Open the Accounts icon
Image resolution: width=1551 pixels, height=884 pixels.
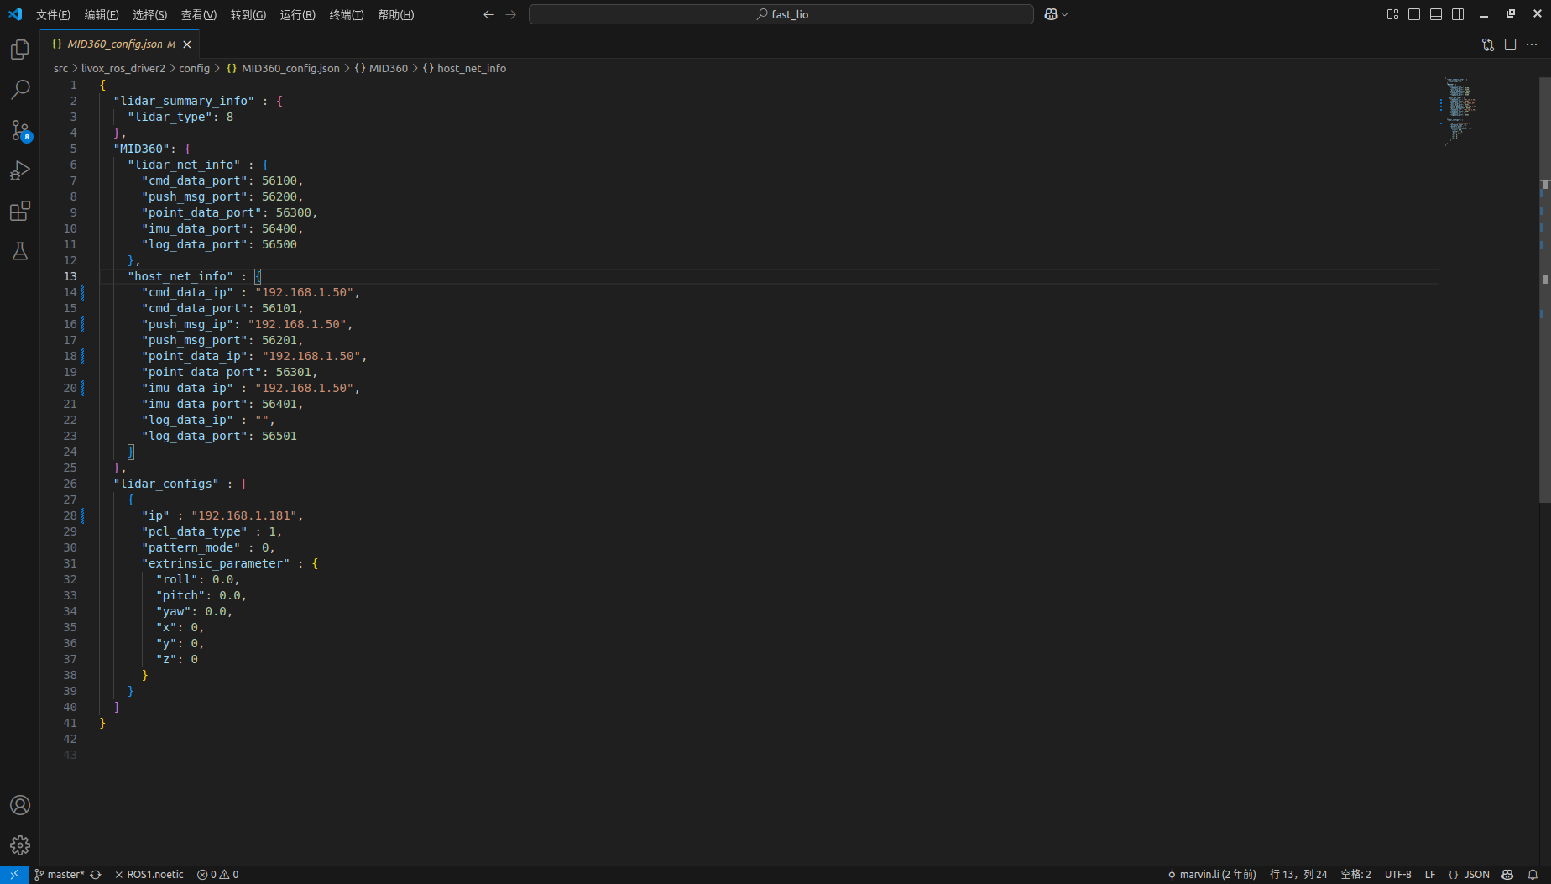pos(20,805)
